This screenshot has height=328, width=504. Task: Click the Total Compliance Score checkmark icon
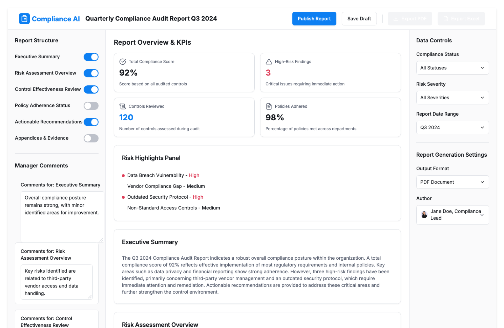tap(123, 61)
